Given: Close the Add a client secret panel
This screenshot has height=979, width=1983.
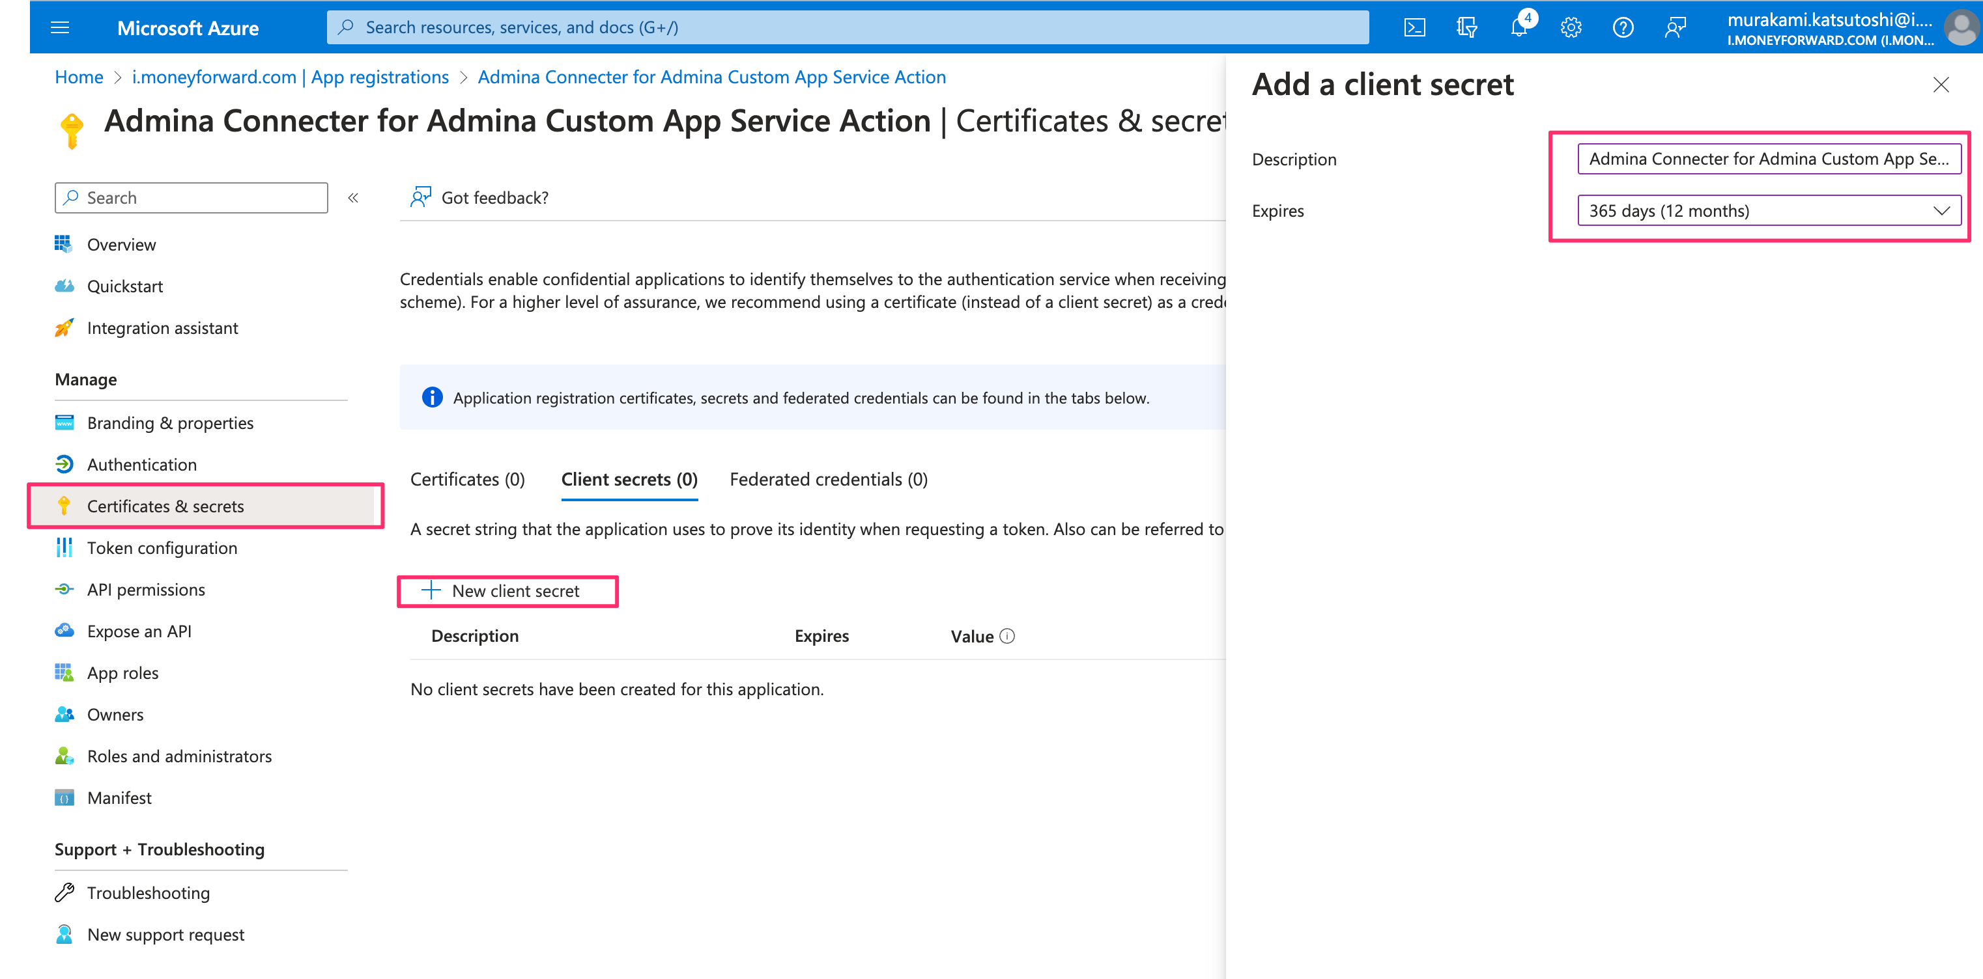Looking at the screenshot, I should [x=1941, y=85].
